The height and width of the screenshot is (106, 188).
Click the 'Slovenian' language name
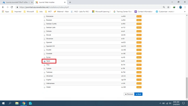(50, 39)
